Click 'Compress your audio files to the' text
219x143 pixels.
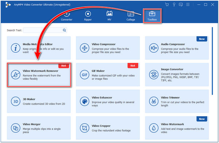pos(180,49)
